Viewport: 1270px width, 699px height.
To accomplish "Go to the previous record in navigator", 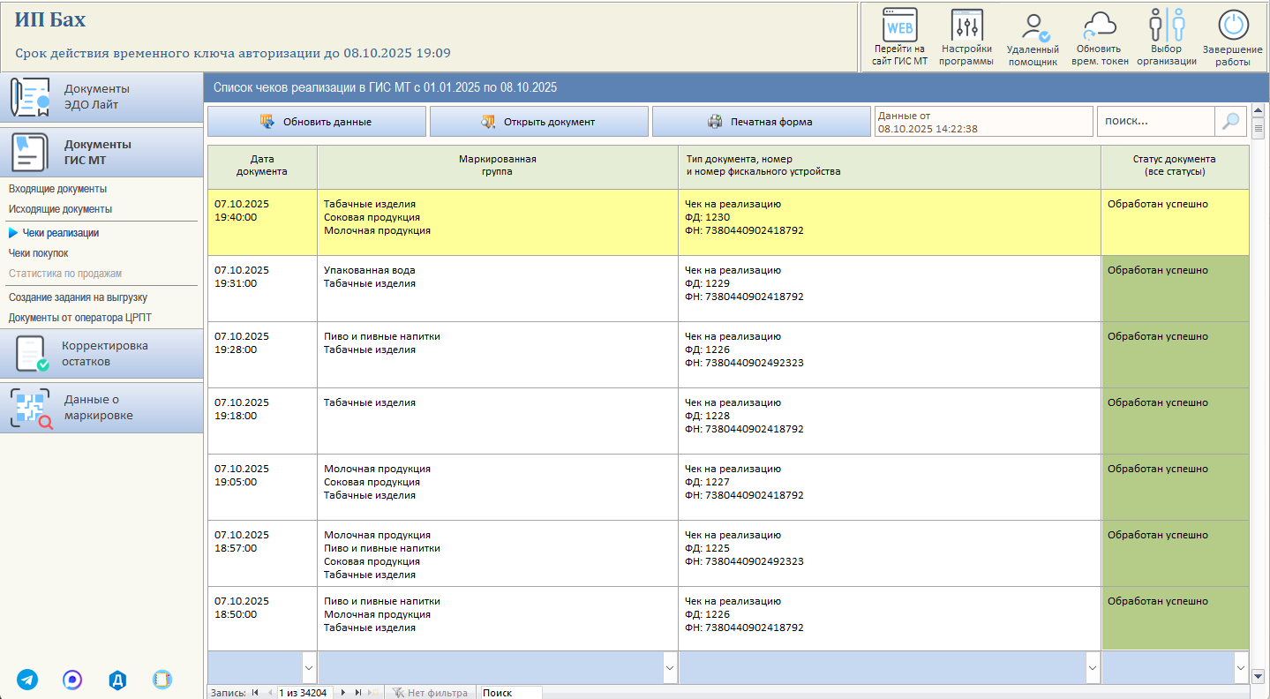I will click(269, 693).
